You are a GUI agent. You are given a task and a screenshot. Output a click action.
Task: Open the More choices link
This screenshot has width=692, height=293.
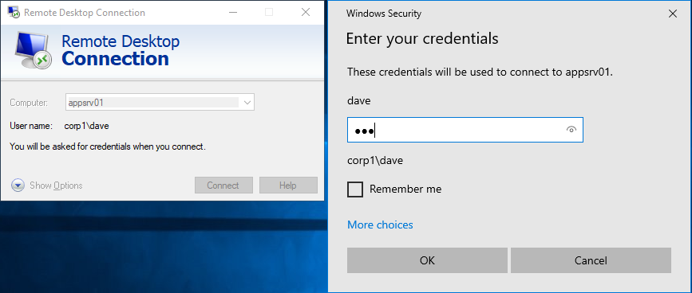(x=380, y=225)
